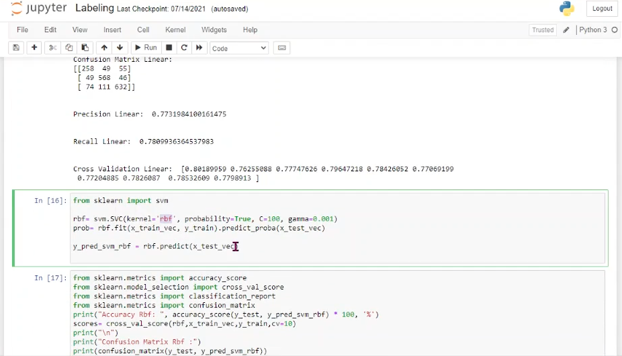622x356 pixels.
Task: Click confusion matrix row [ 49 568 46]
Action: [x=104, y=78]
